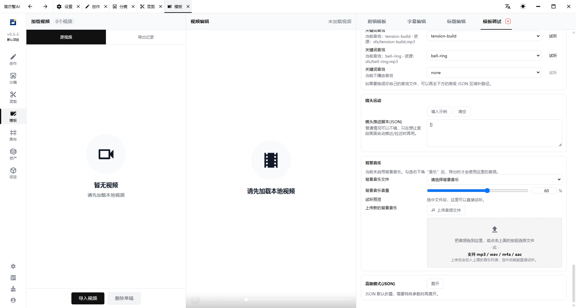Click the card list icon in sidebar bottom
This screenshot has height=308, width=576.
coord(13,278)
